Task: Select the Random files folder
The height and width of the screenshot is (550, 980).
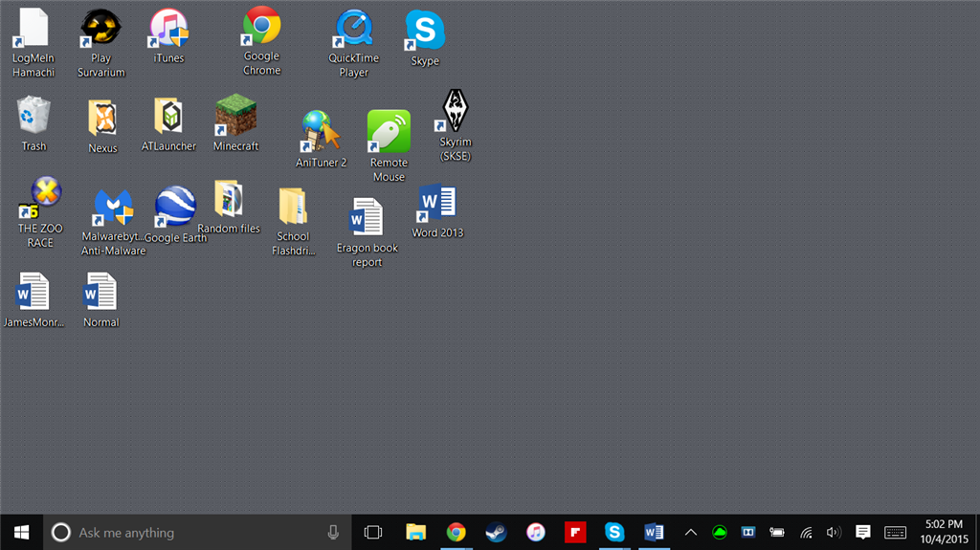Action: pos(229,207)
